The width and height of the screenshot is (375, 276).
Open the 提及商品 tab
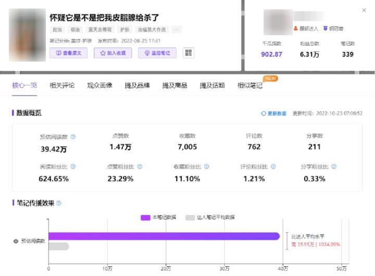pos(175,85)
